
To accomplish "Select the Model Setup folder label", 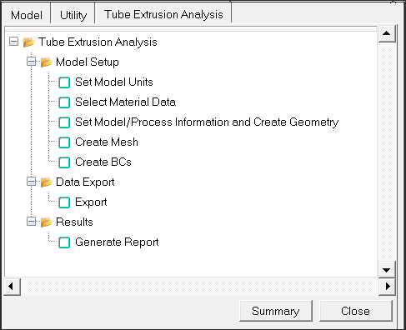I will tap(88, 62).
